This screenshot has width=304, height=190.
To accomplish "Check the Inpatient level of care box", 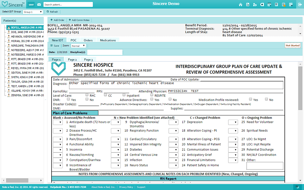I will point(124,95).
